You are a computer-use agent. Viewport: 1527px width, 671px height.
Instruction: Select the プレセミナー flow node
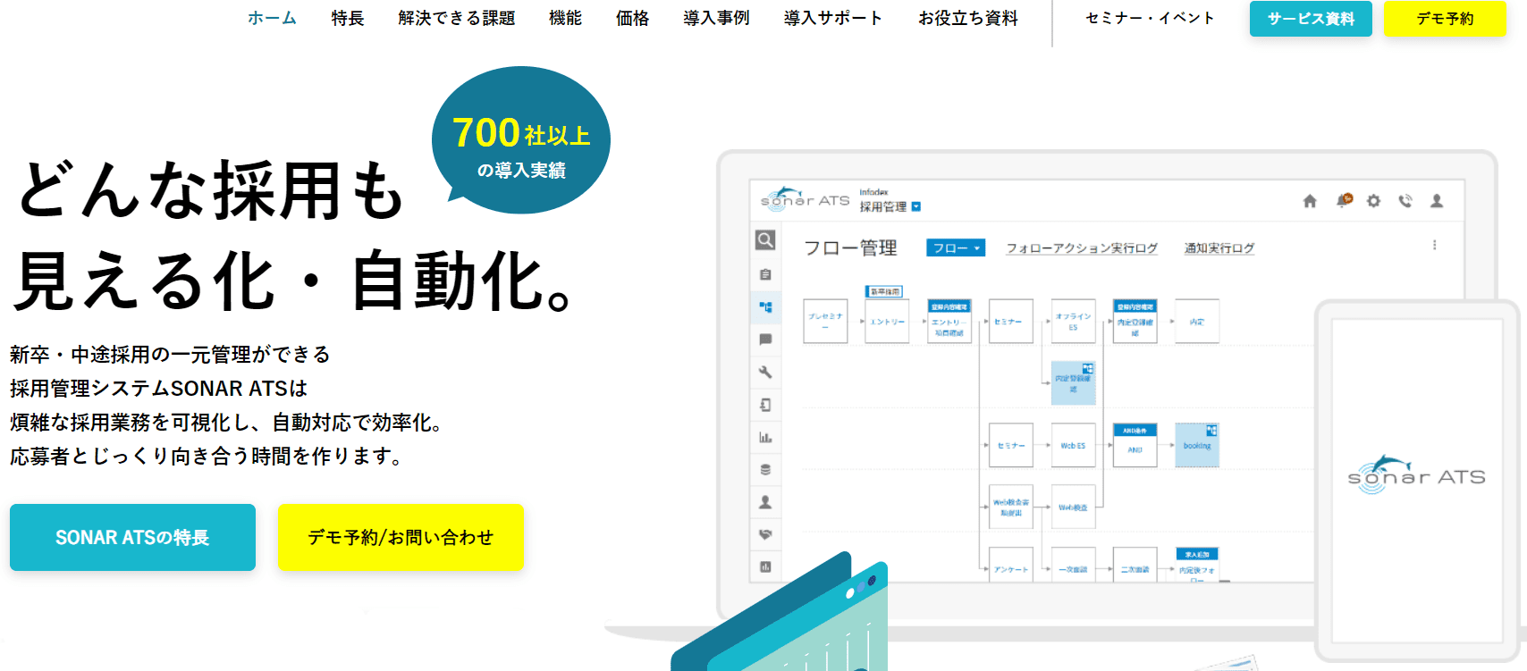pyautogui.click(x=825, y=321)
